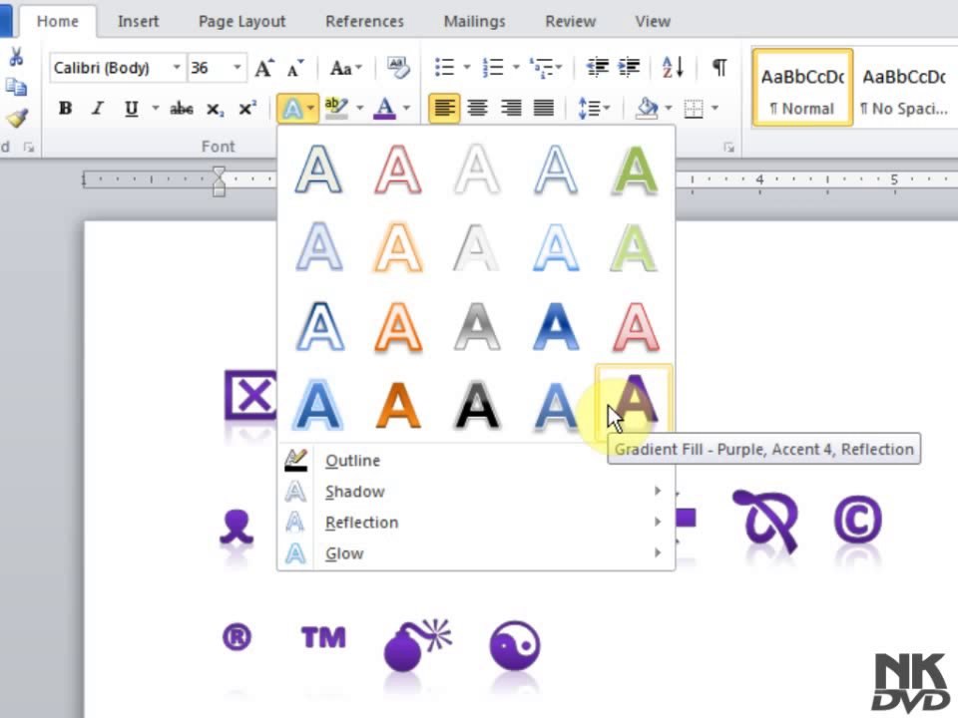Toggle Align Text Left
The height and width of the screenshot is (718, 958).
tap(444, 109)
